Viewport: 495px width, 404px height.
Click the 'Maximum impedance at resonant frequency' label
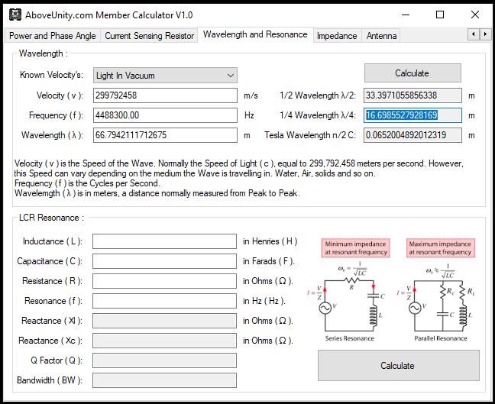coord(441,248)
